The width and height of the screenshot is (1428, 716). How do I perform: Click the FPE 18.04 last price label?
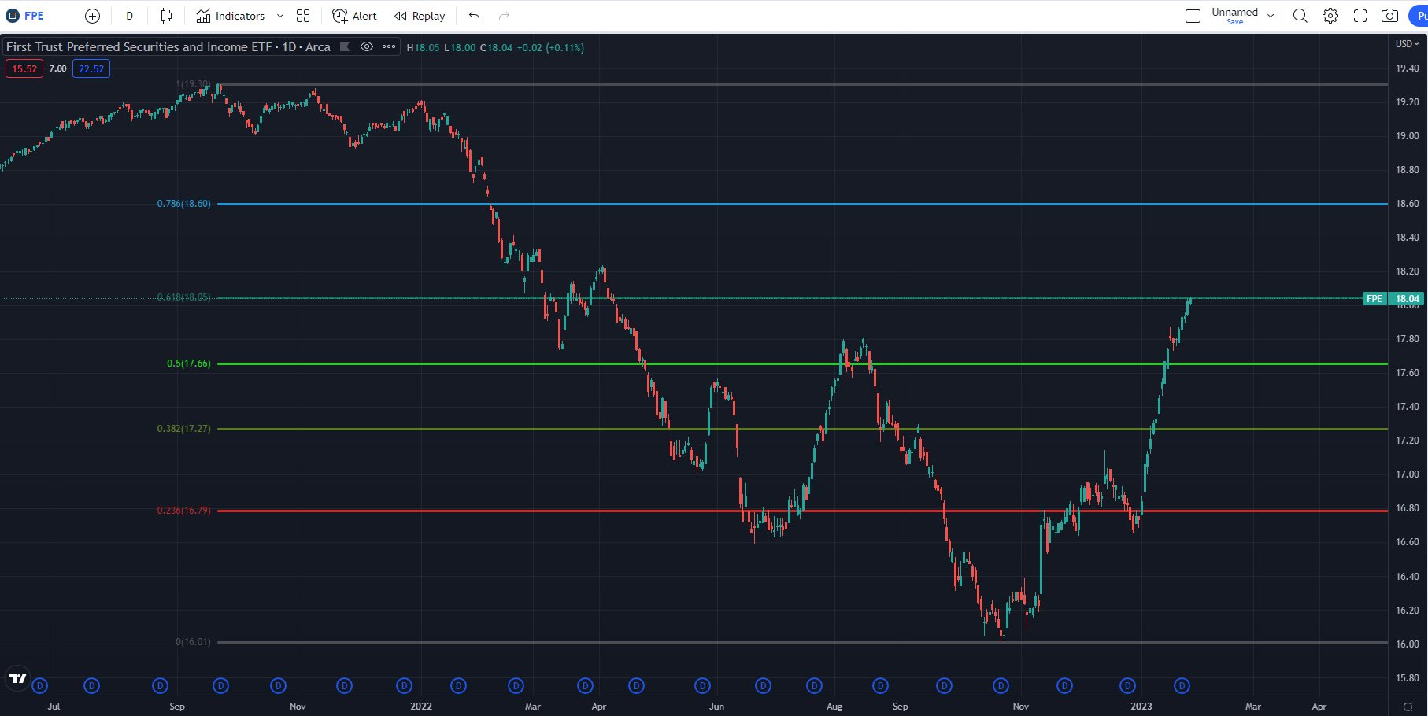1394,298
